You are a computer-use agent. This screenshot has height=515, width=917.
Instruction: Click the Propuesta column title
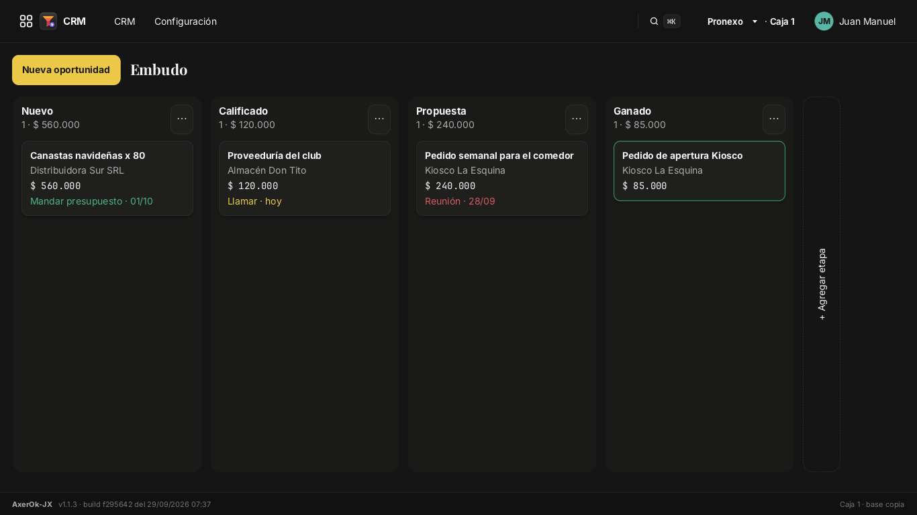tap(441, 111)
